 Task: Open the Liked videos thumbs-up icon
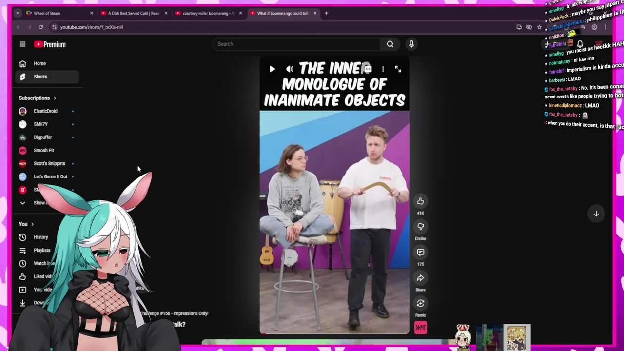(22, 276)
